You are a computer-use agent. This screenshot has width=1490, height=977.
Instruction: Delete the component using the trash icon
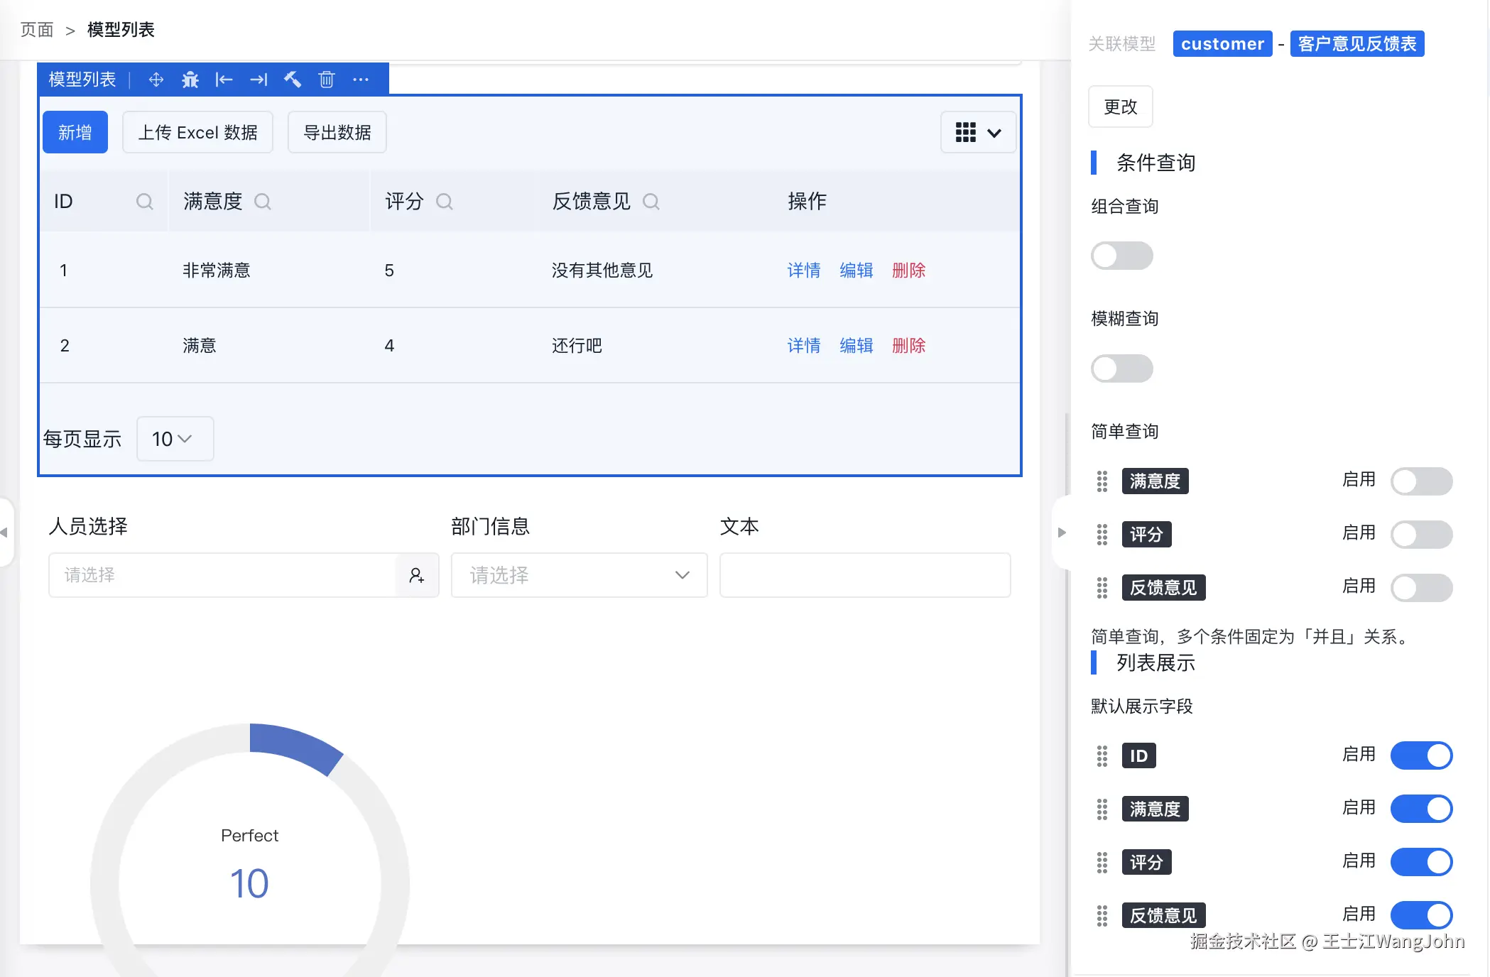(326, 80)
